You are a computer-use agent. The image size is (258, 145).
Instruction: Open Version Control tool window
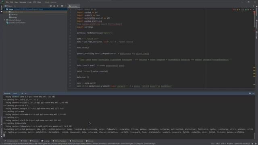pos(11,141)
